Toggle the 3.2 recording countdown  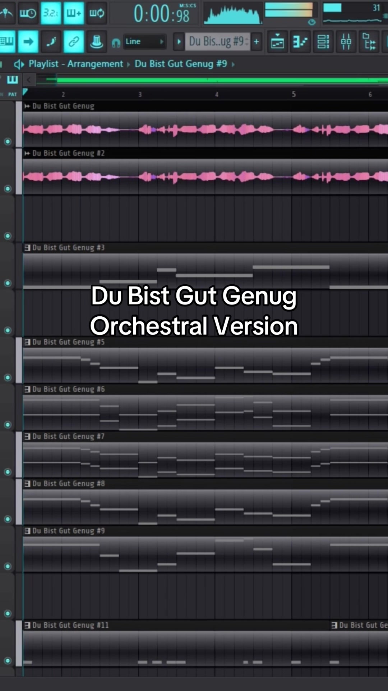click(51, 13)
